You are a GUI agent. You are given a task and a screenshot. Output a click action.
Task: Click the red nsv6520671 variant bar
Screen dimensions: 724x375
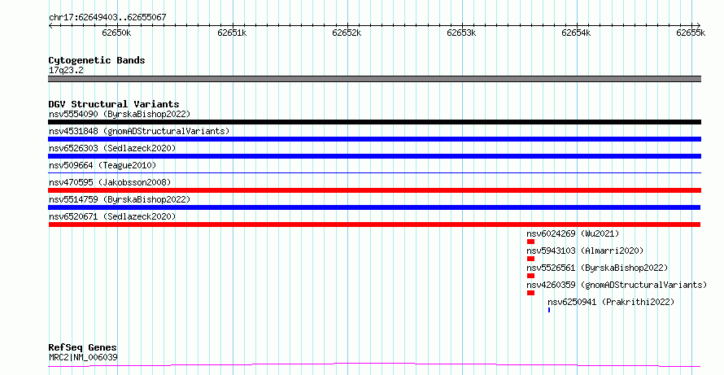click(374, 225)
